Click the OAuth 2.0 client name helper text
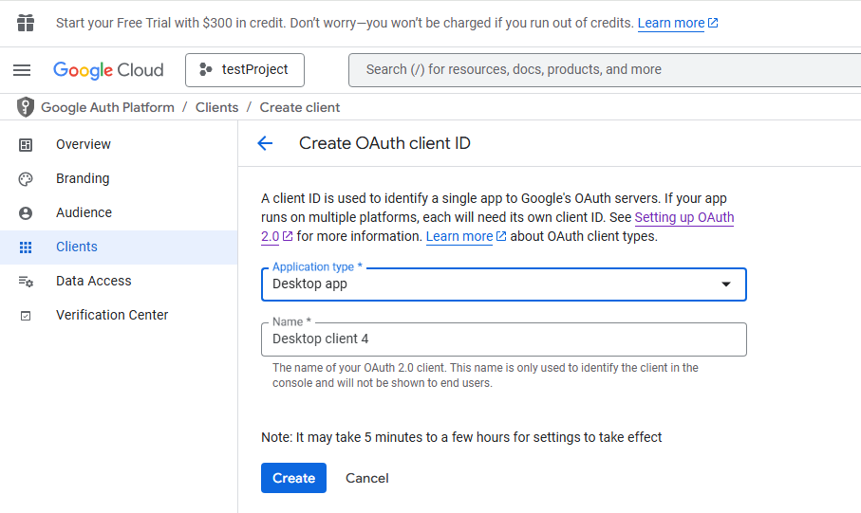Screen dimensions: 861x513 coord(485,376)
